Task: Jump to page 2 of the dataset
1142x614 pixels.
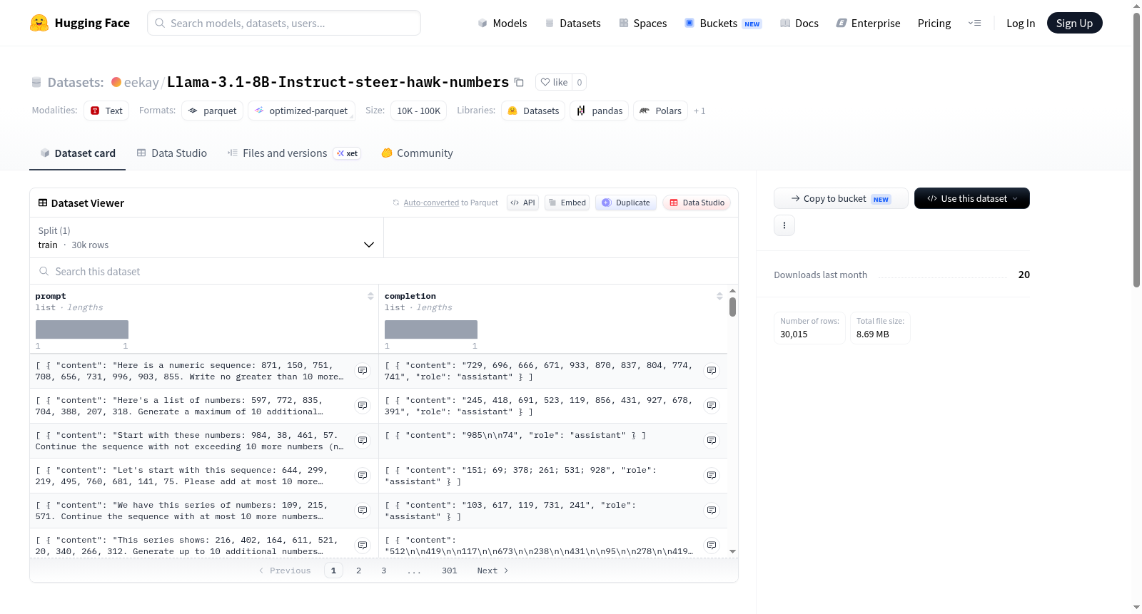Action: (x=358, y=570)
